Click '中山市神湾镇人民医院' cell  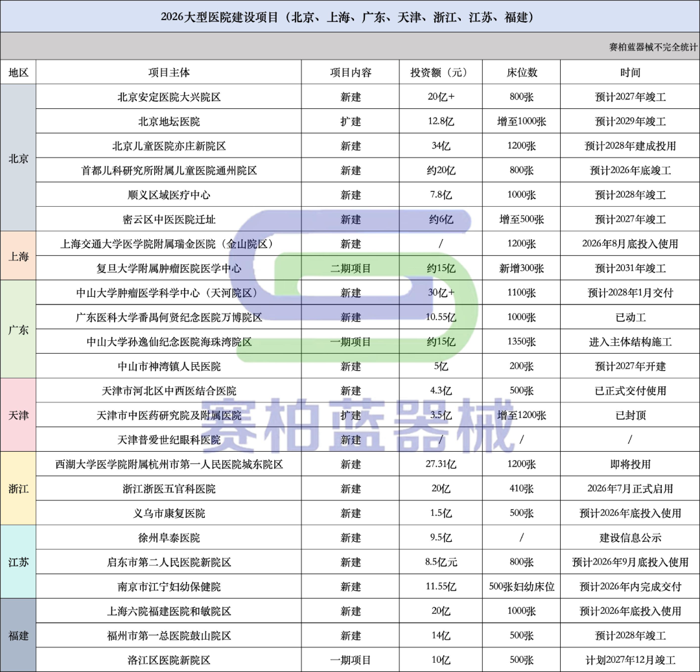pyautogui.click(x=169, y=366)
